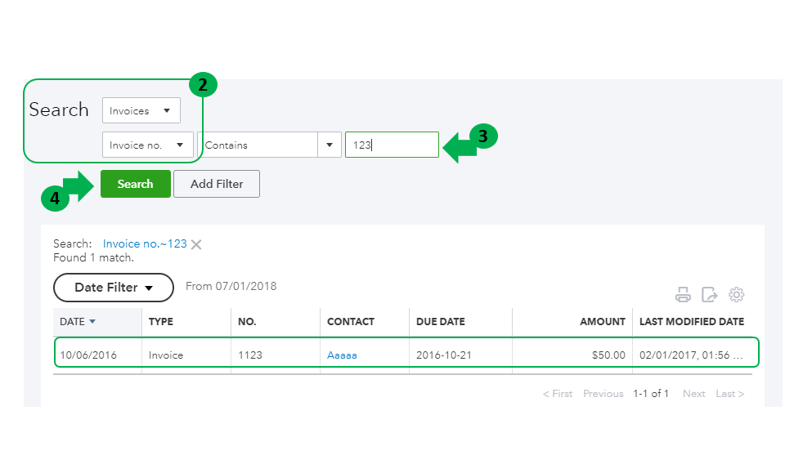Image resolution: width=794 pixels, height=451 pixels.
Task: Click the LAST MODIFIED DATE column header
Action: [691, 322]
